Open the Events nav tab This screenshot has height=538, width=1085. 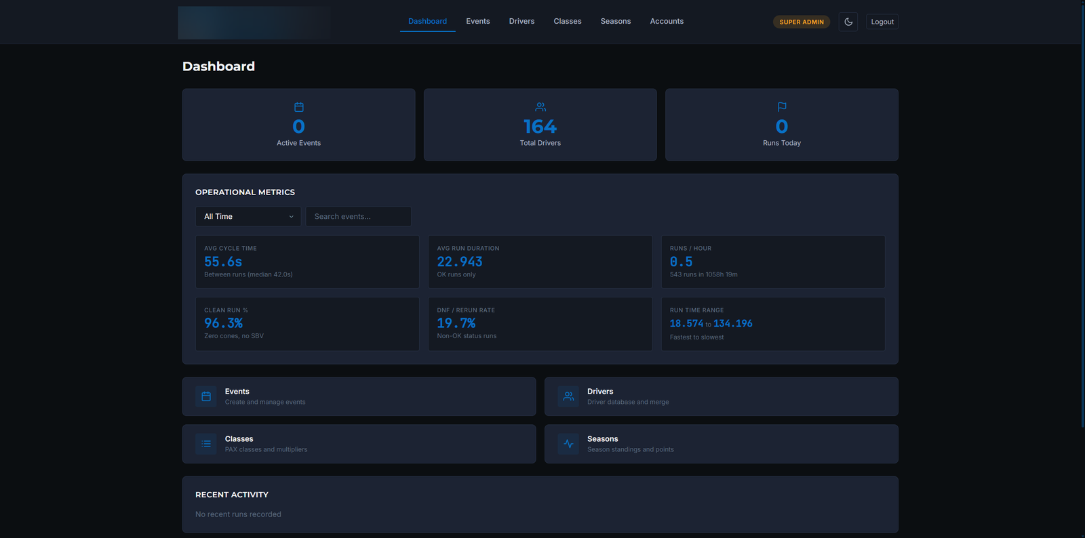[478, 21]
